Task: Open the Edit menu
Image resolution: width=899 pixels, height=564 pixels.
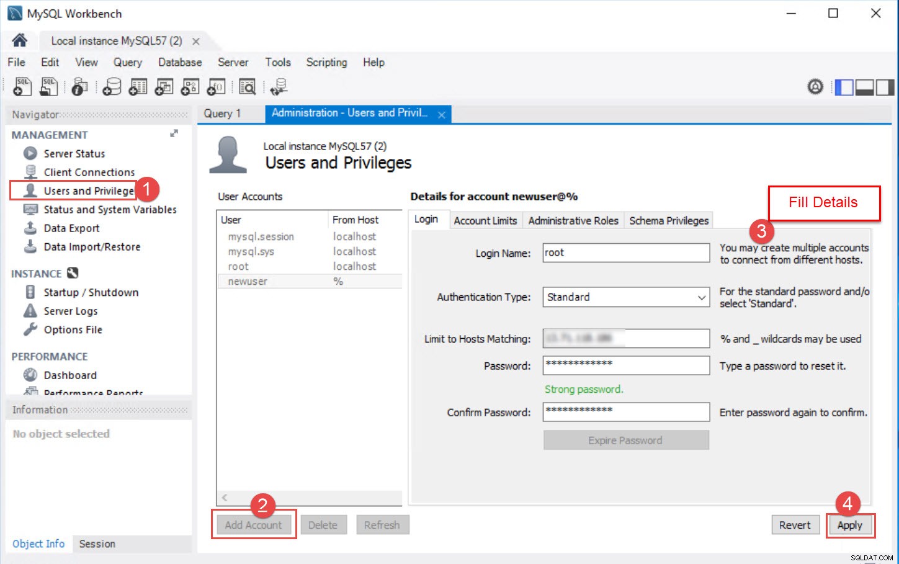Action: (50, 62)
